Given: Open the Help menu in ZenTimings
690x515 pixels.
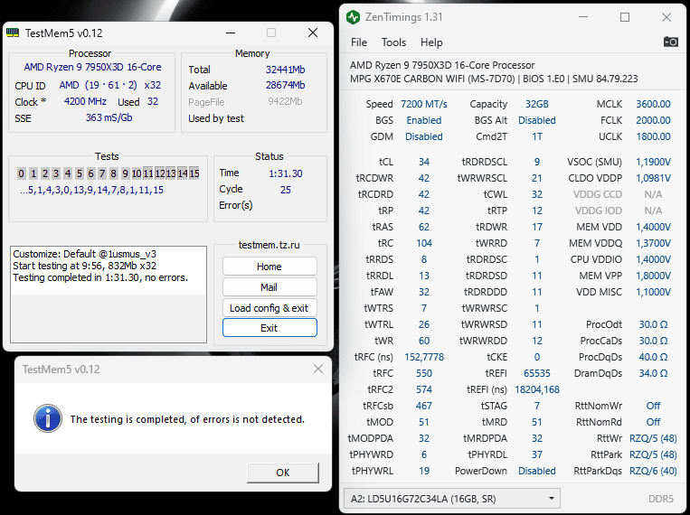Looking at the screenshot, I should tap(431, 42).
